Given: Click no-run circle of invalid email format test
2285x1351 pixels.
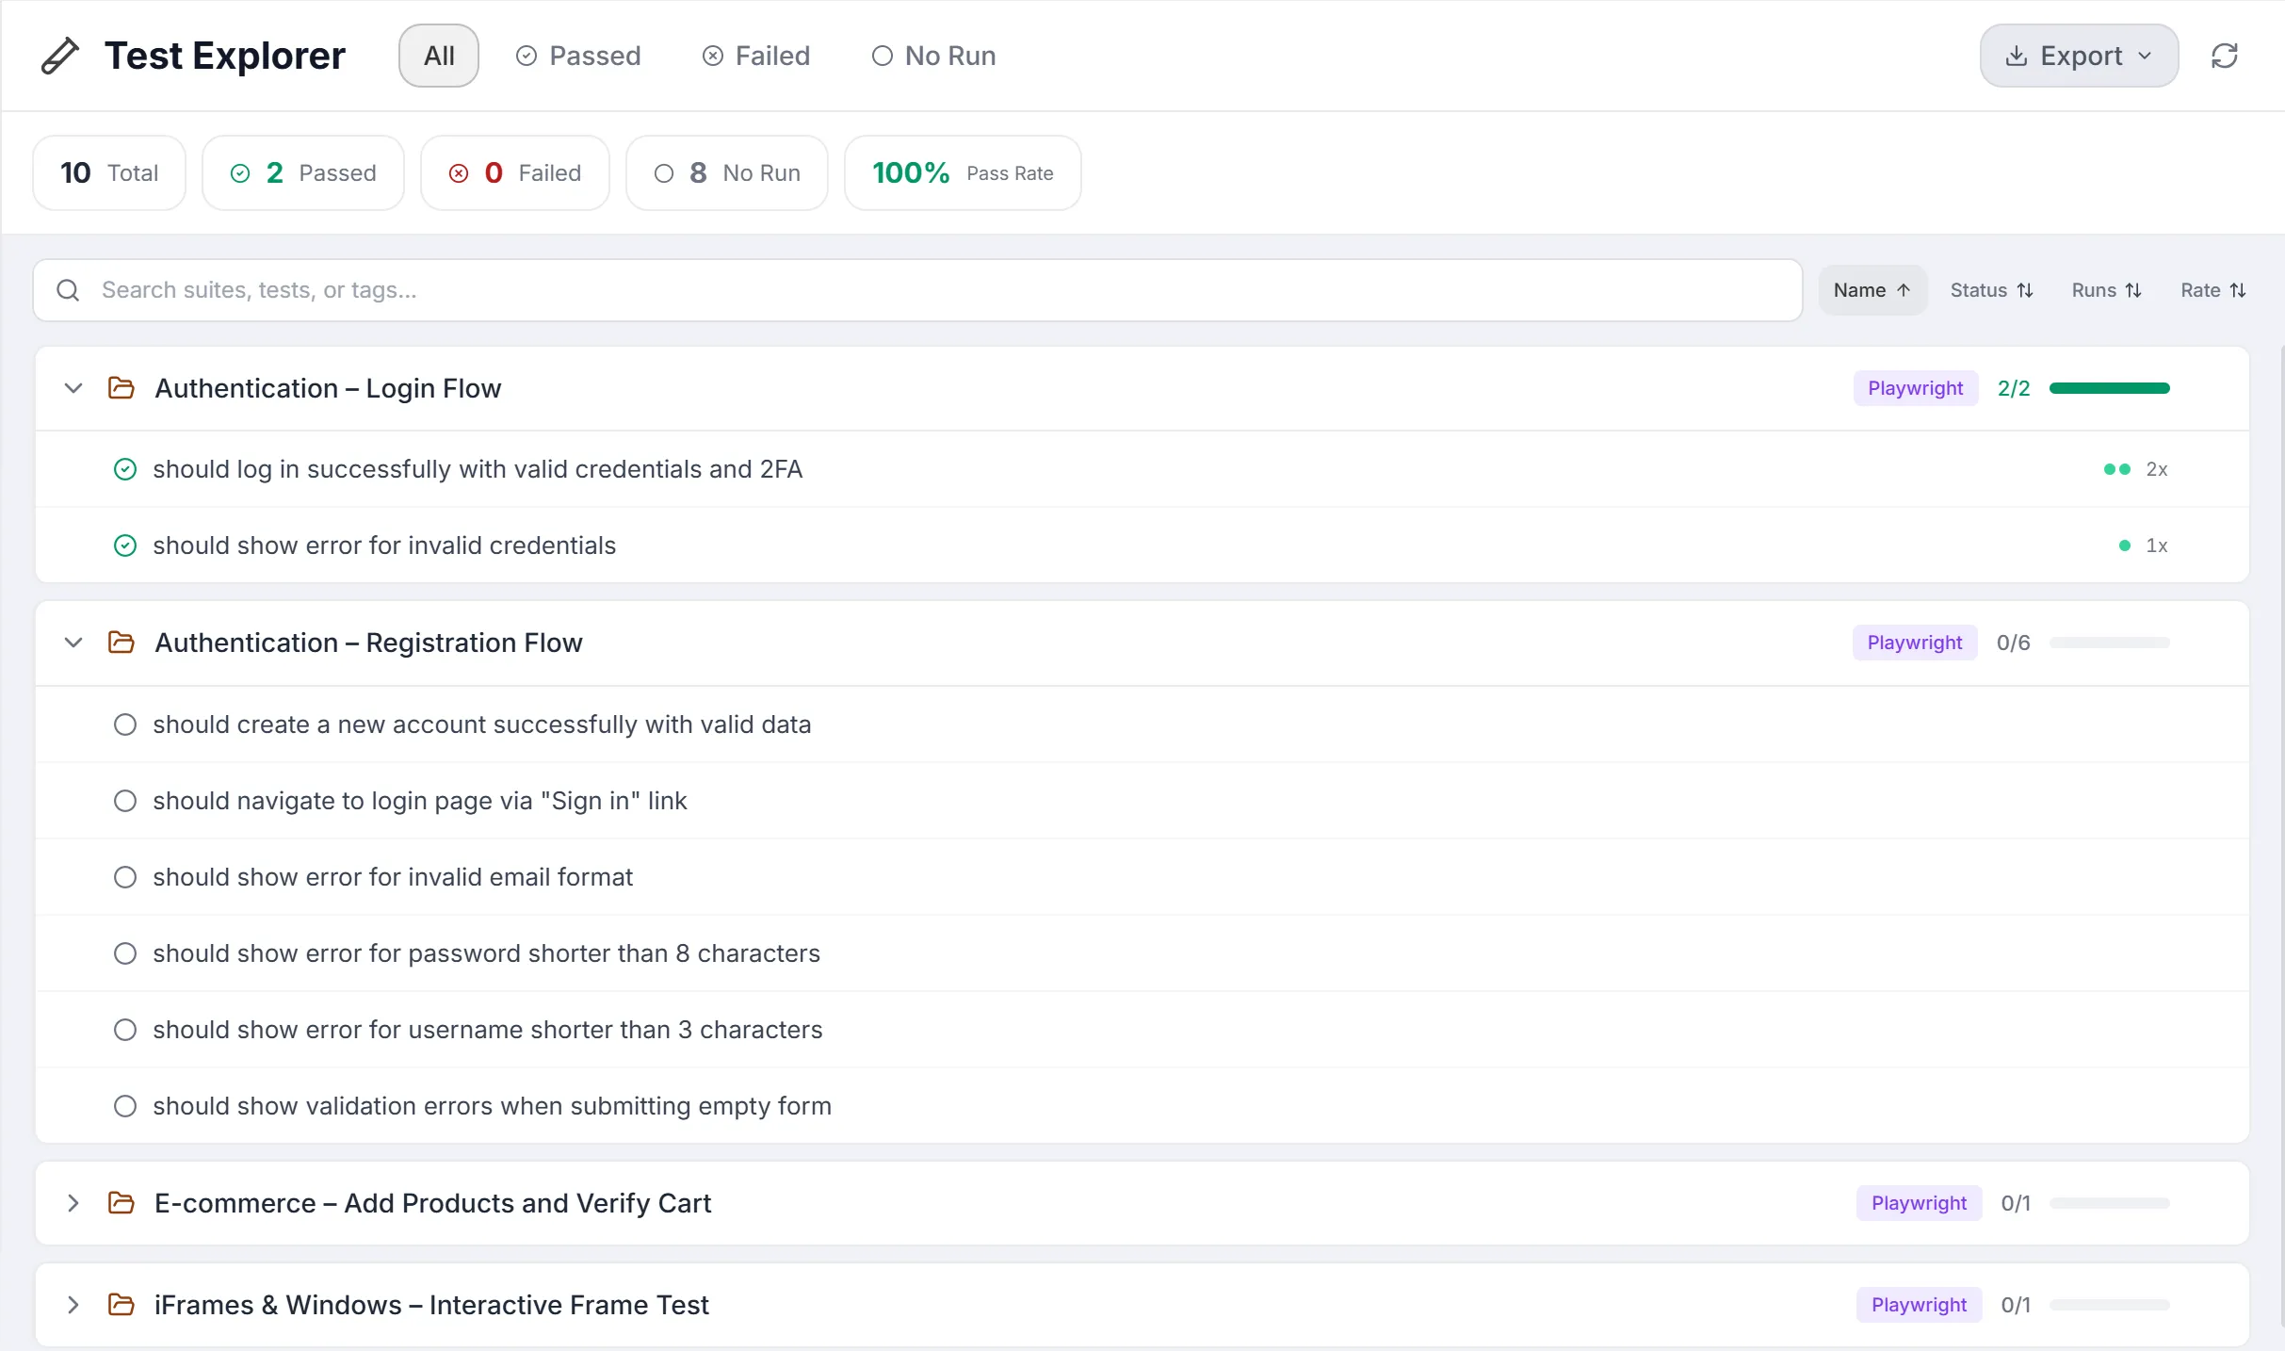Looking at the screenshot, I should [x=125, y=877].
